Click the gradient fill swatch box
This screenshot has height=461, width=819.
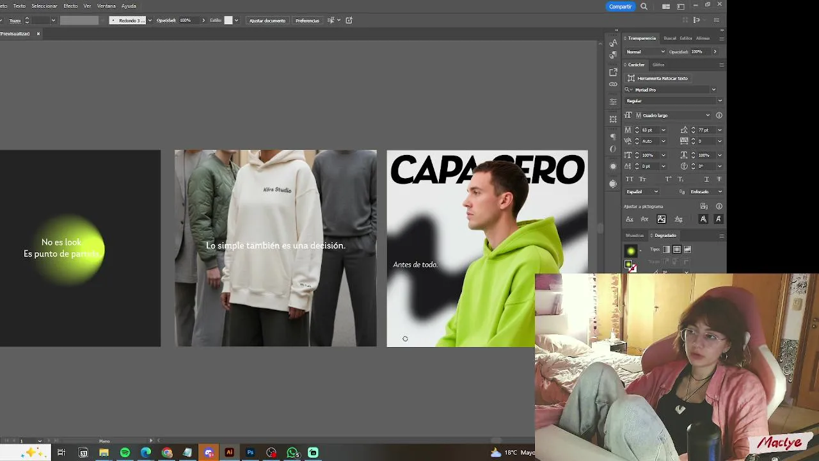[x=628, y=264]
